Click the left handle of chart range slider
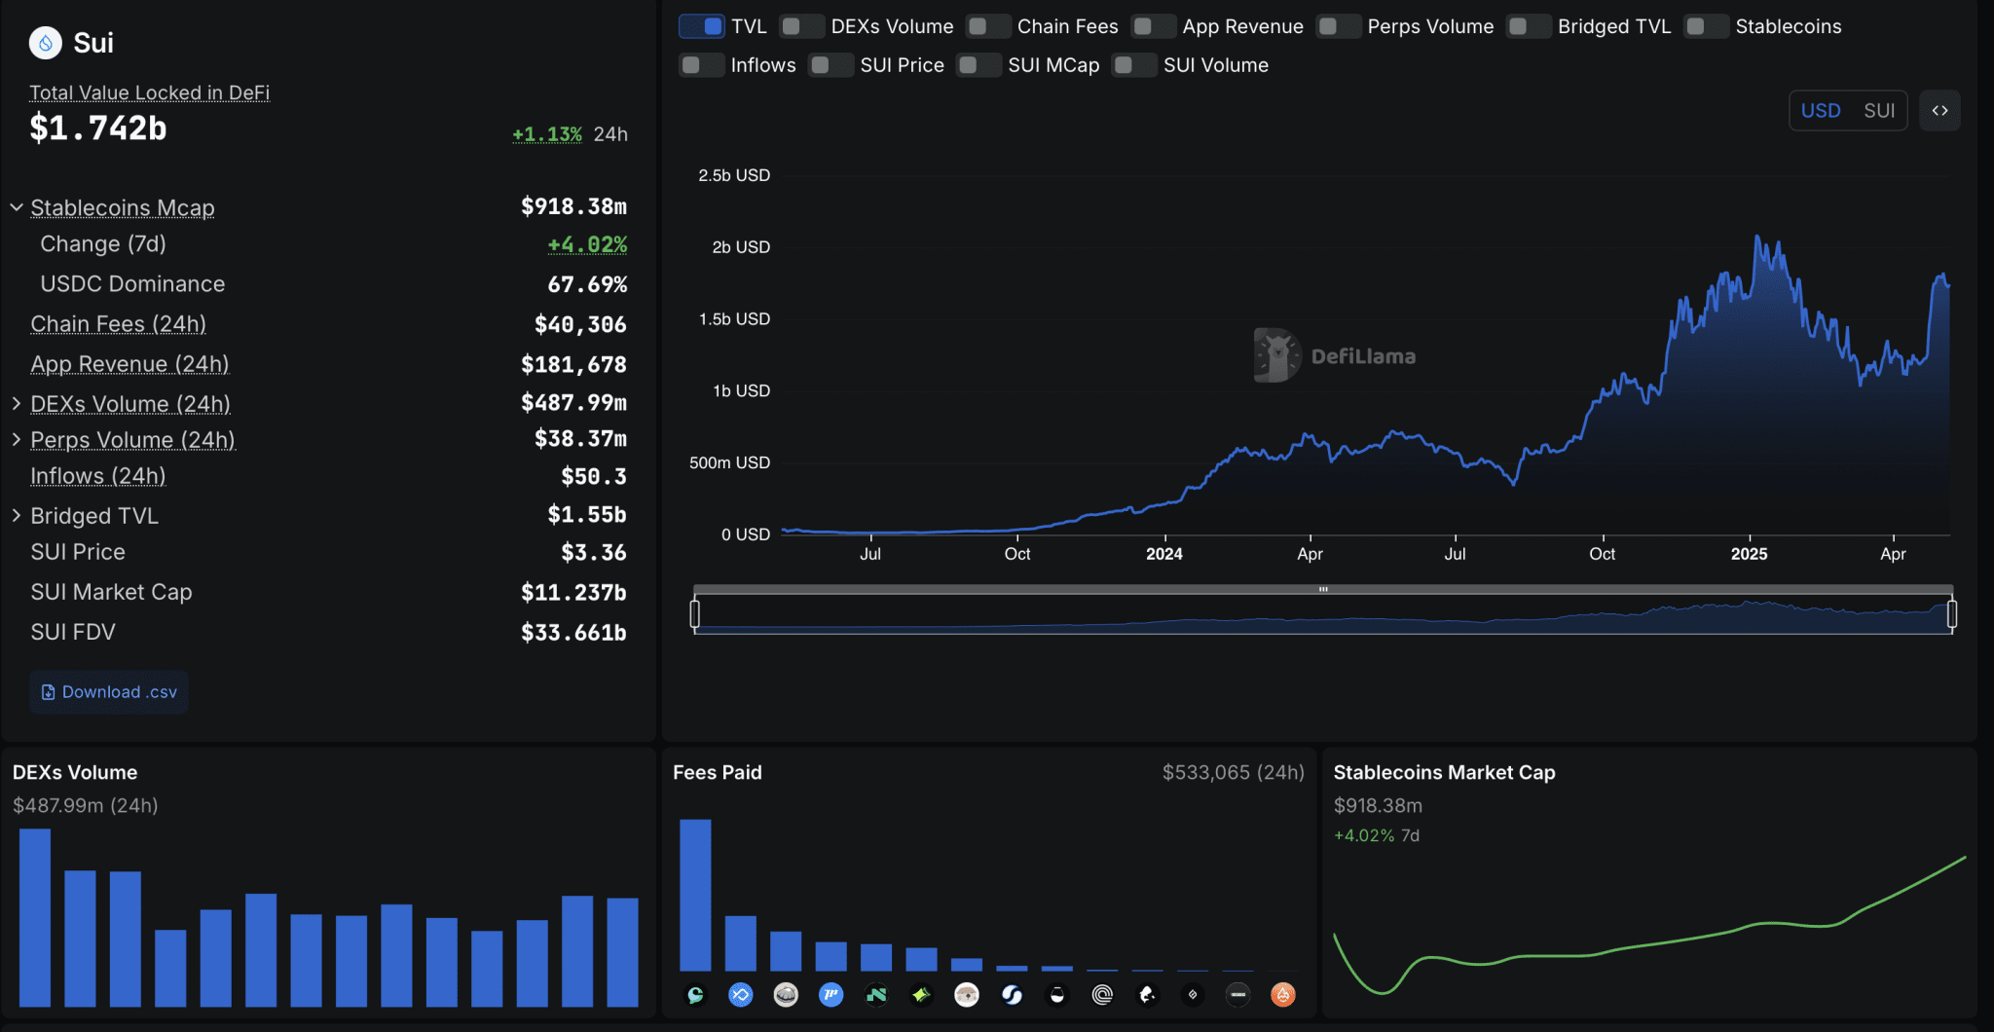This screenshot has height=1032, width=1994. pyautogui.click(x=694, y=614)
